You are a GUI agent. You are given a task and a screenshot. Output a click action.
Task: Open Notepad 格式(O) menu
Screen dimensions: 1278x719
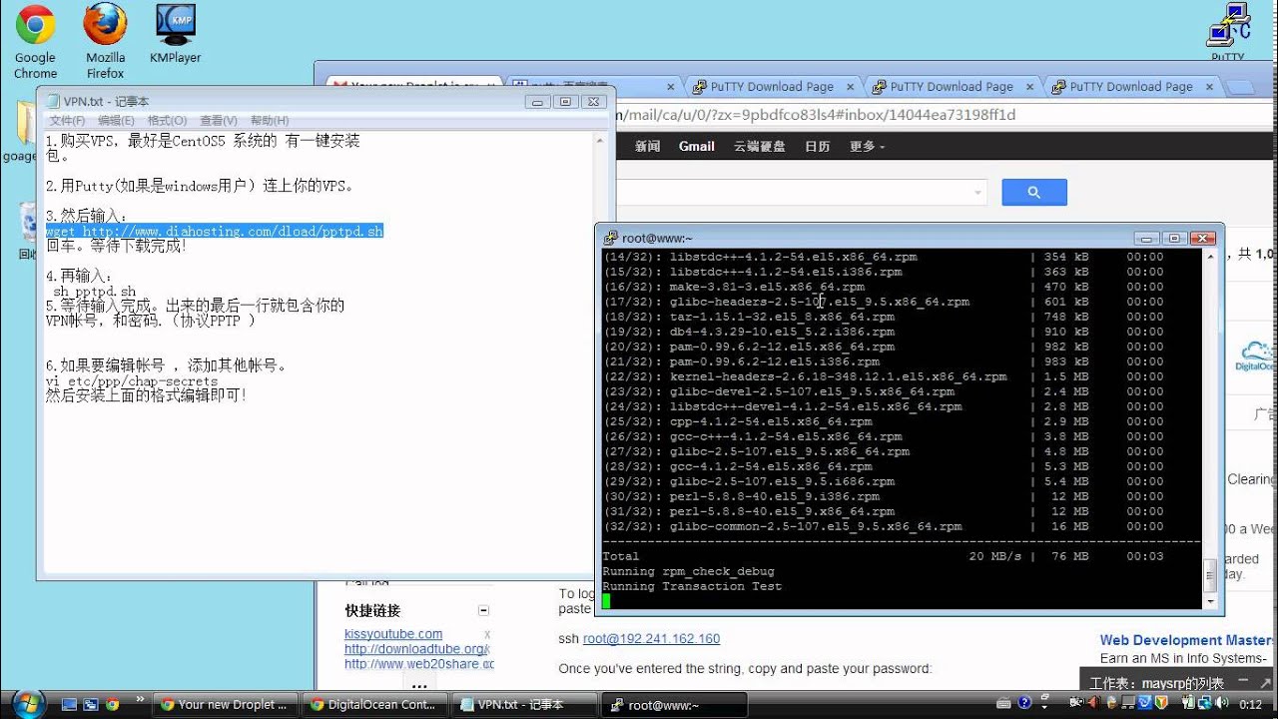167,121
